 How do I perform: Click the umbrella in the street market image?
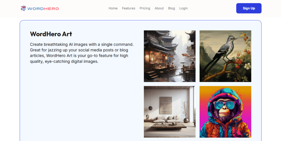186,55
